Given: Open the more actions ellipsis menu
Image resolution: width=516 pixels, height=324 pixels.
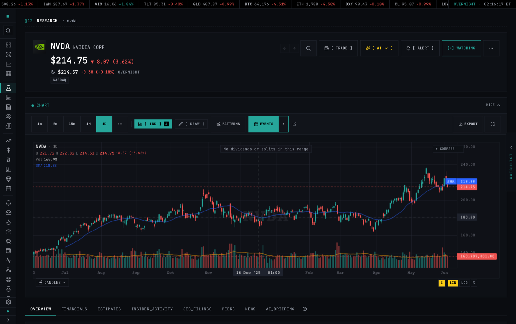Looking at the screenshot, I should pyautogui.click(x=491, y=48).
